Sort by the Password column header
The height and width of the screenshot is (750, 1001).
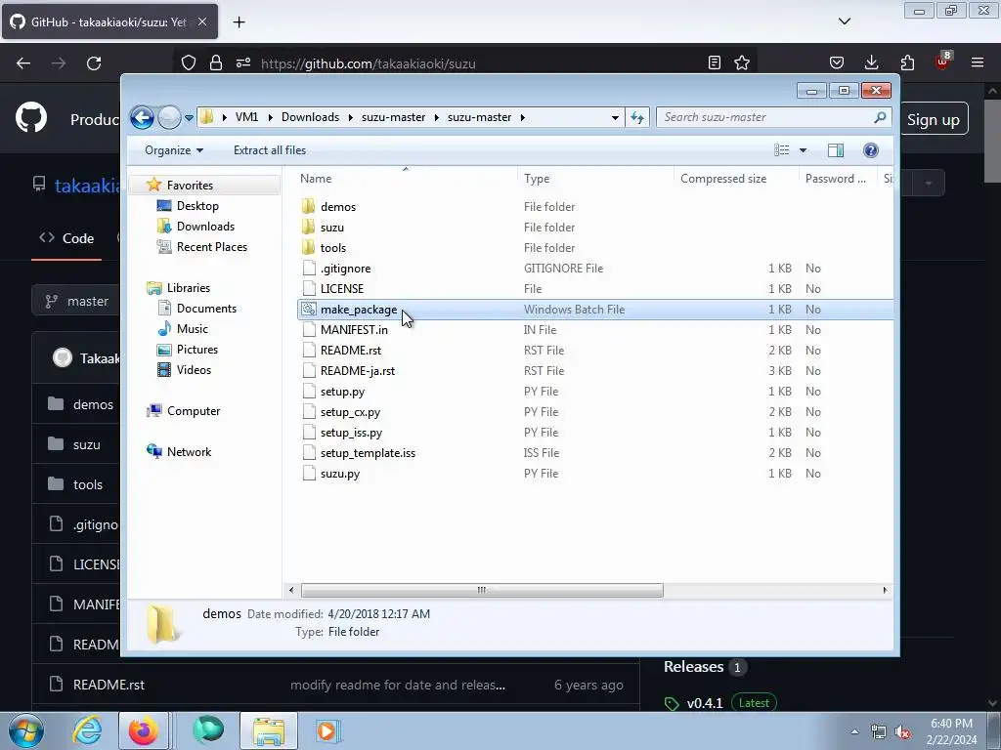pos(838,179)
